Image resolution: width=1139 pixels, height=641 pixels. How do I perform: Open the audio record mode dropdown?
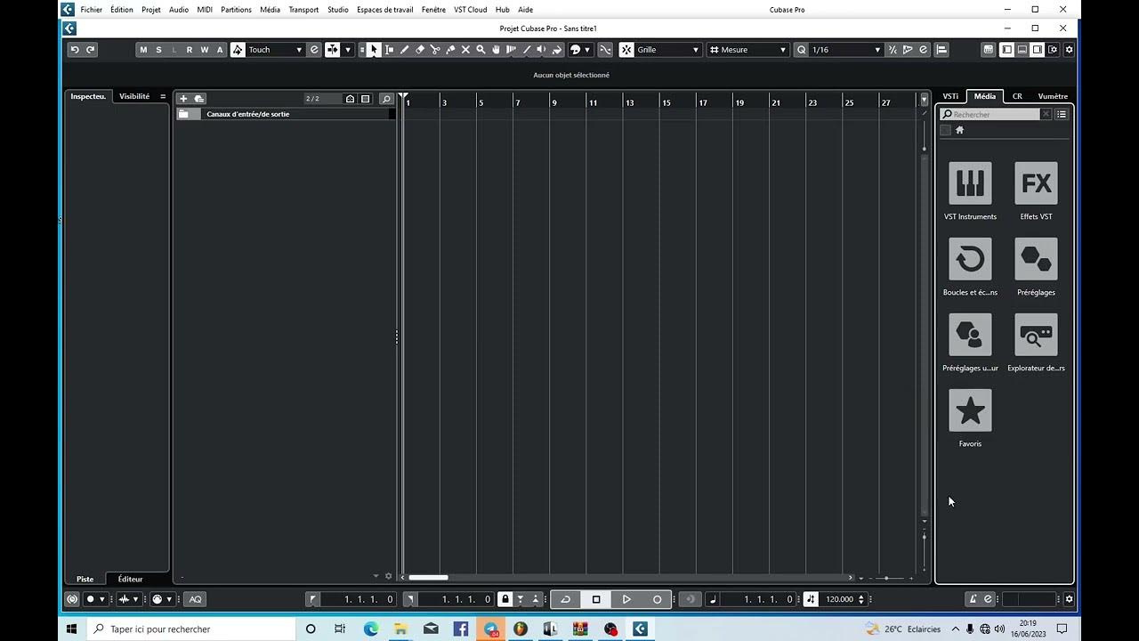(135, 599)
